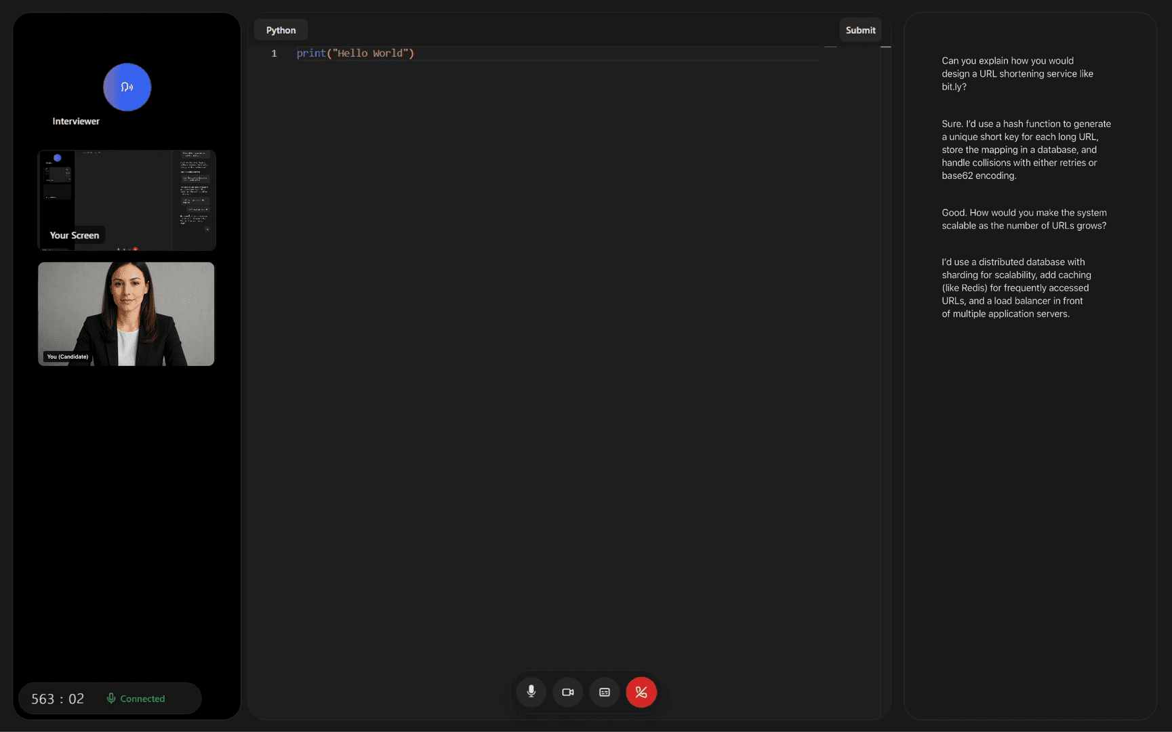Select the bit.ly URL shortening question message
Image resolution: width=1172 pixels, height=732 pixels.
coord(1017,73)
